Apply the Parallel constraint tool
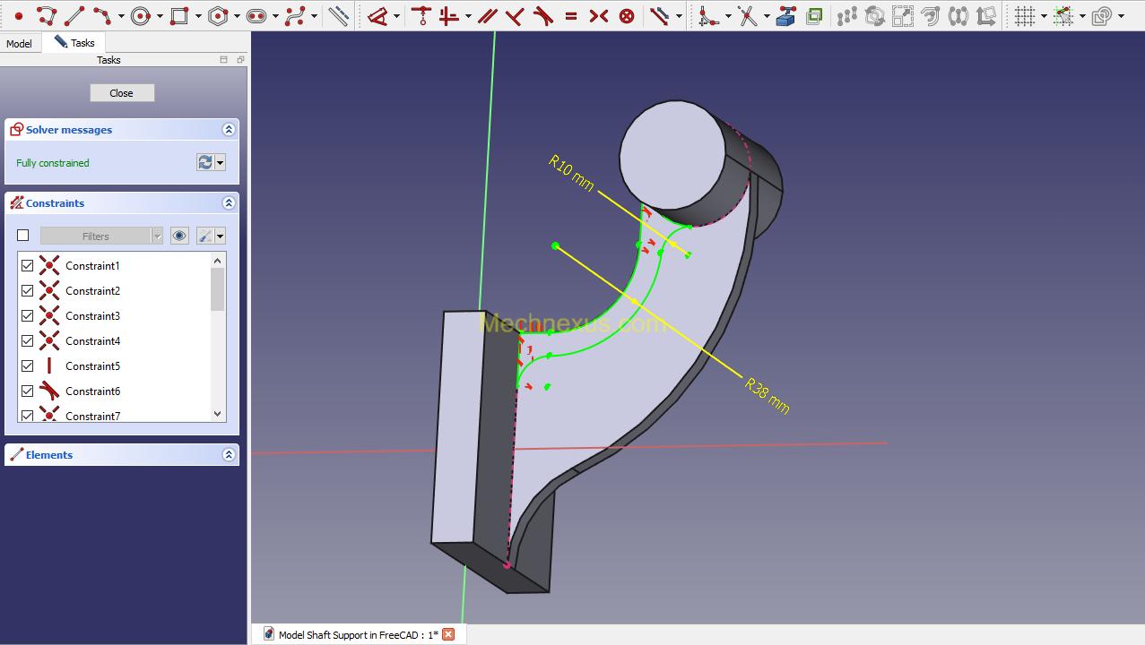 pyautogui.click(x=487, y=16)
